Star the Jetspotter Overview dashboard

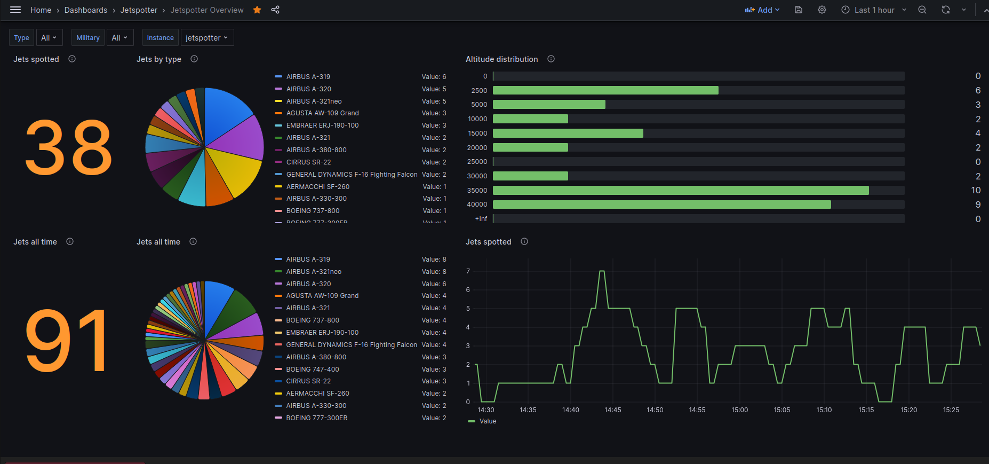257,10
